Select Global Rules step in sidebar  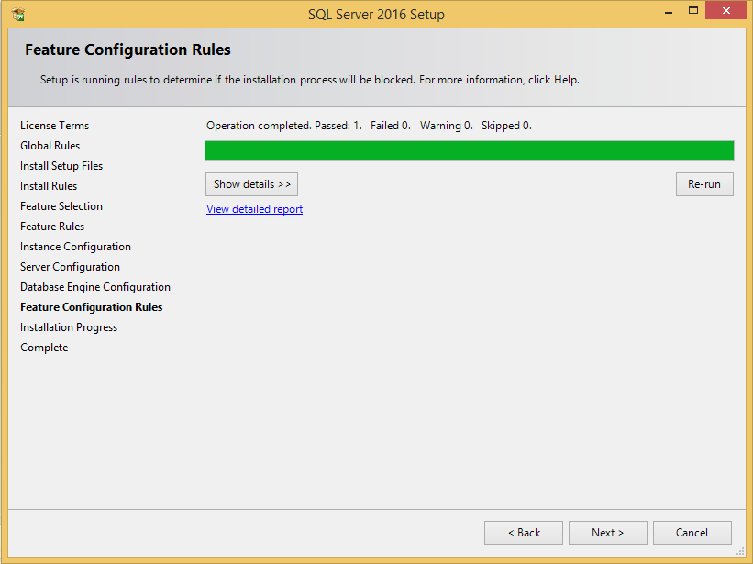[50, 146]
